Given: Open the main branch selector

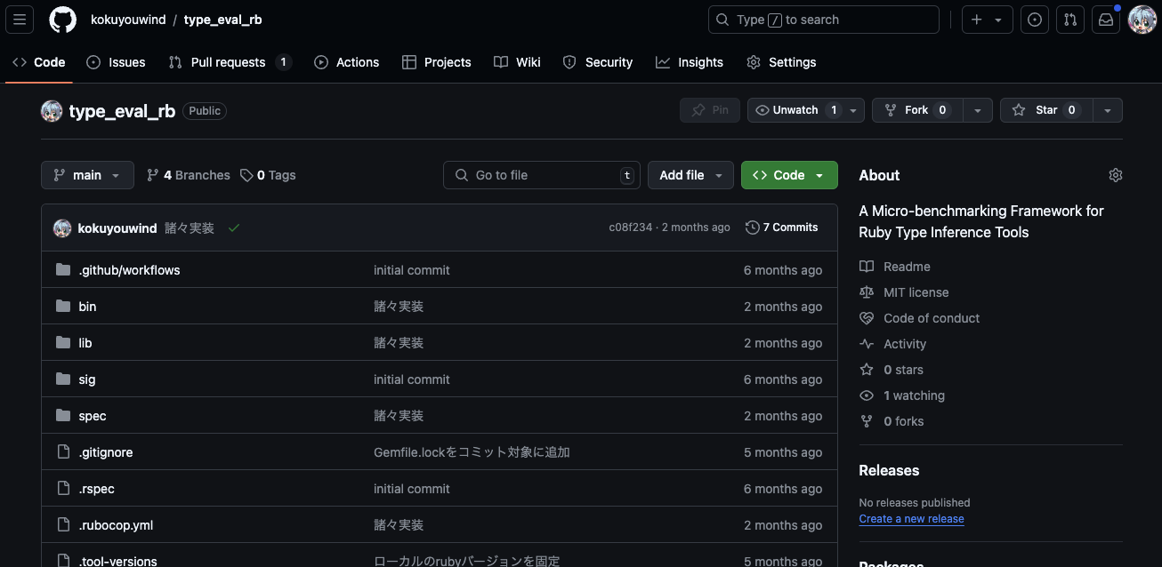Looking at the screenshot, I should tap(87, 175).
